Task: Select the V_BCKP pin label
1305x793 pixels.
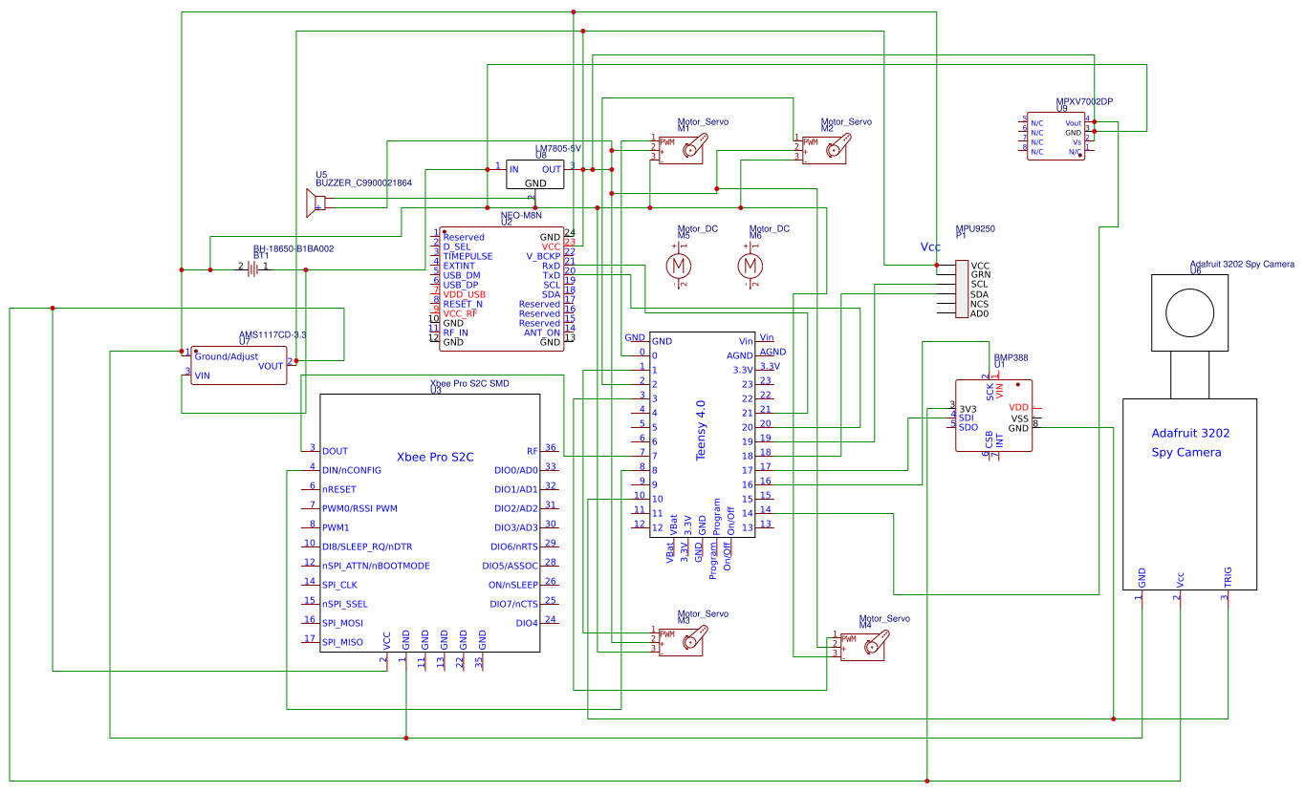Action: [x=543, y=256]
